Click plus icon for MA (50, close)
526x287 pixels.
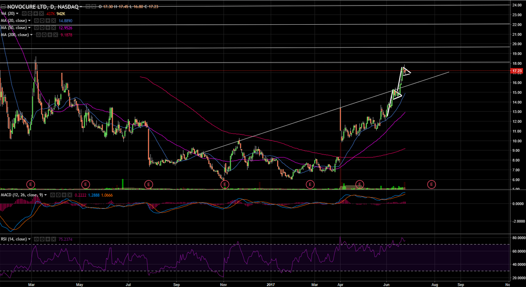pyautogui.click(x=48, y=28)
